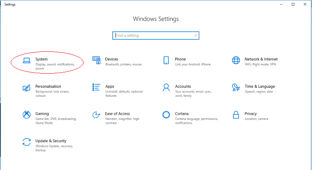Select the Time & Language label
The height and width of the screenshot is (170, 312).
click(260, 86)
